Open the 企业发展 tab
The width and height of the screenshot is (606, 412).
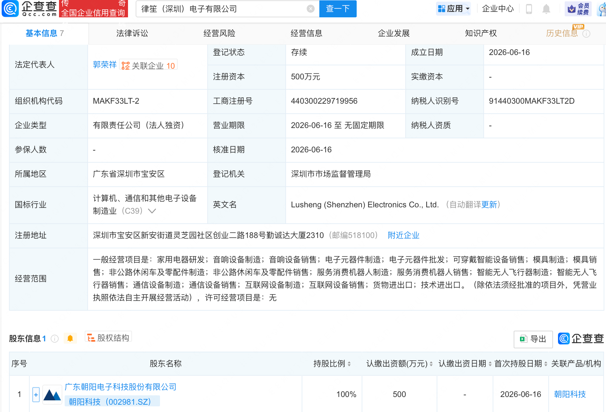click(394, 33)
